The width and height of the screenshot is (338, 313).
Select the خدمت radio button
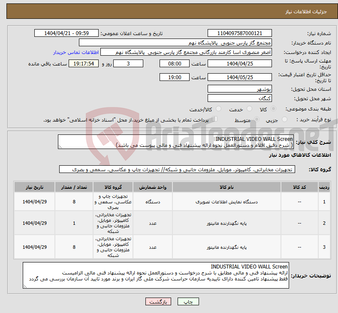point(249,109)
